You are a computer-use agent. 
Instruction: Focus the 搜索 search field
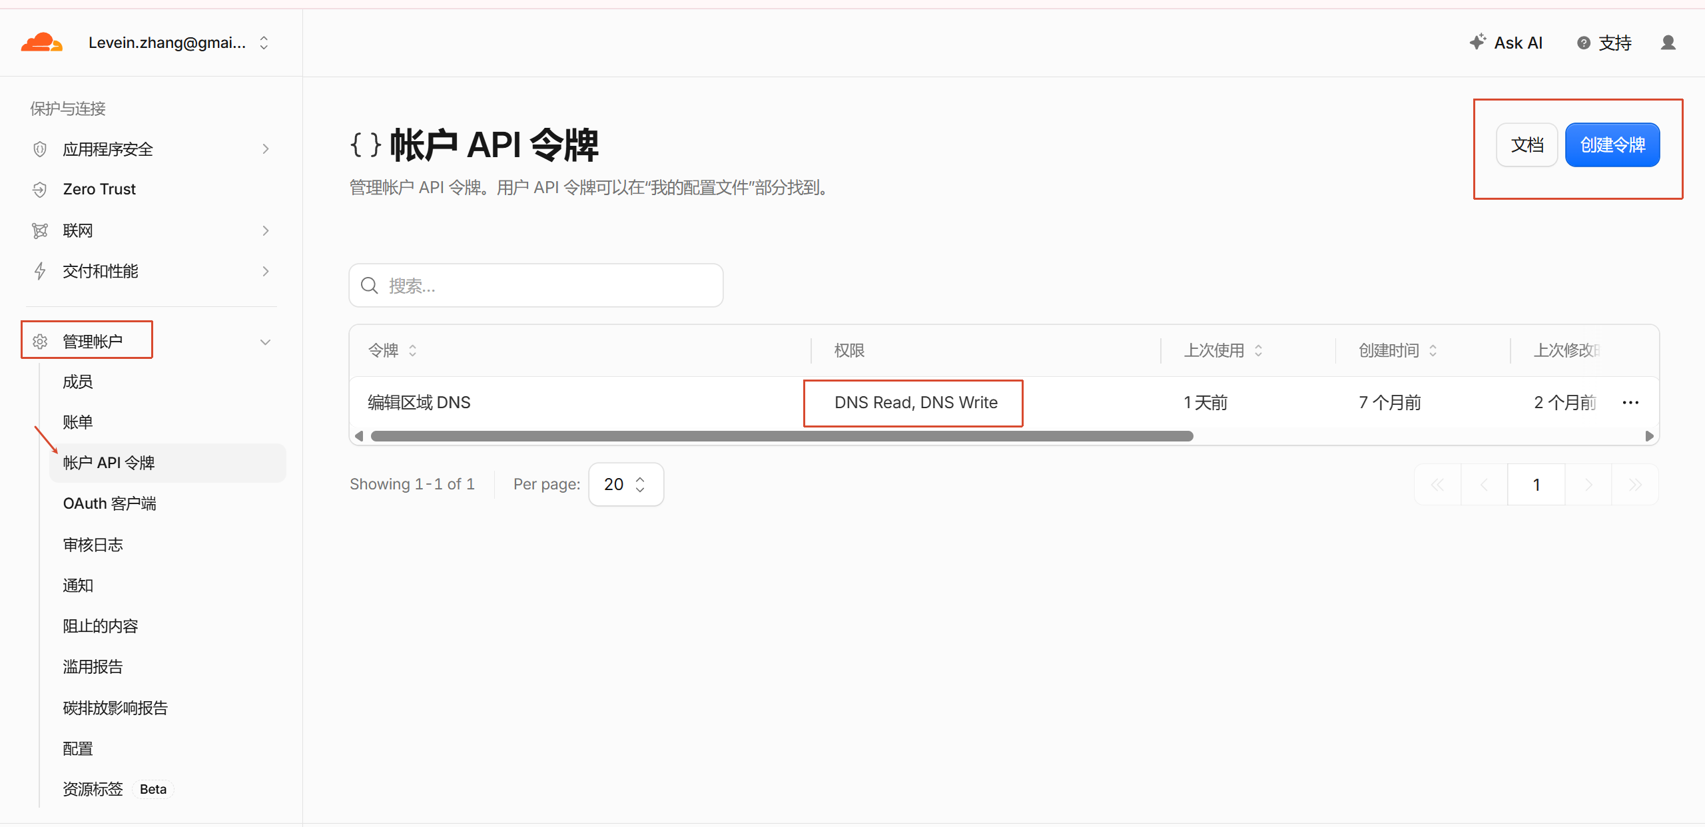click(x=536, y=286)
